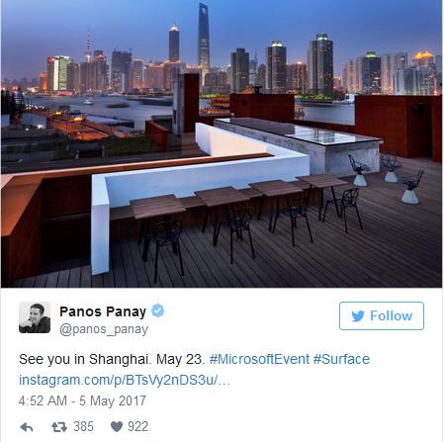Like the tweet with the heart icon

pyautogui.click(x=117, y=427)
